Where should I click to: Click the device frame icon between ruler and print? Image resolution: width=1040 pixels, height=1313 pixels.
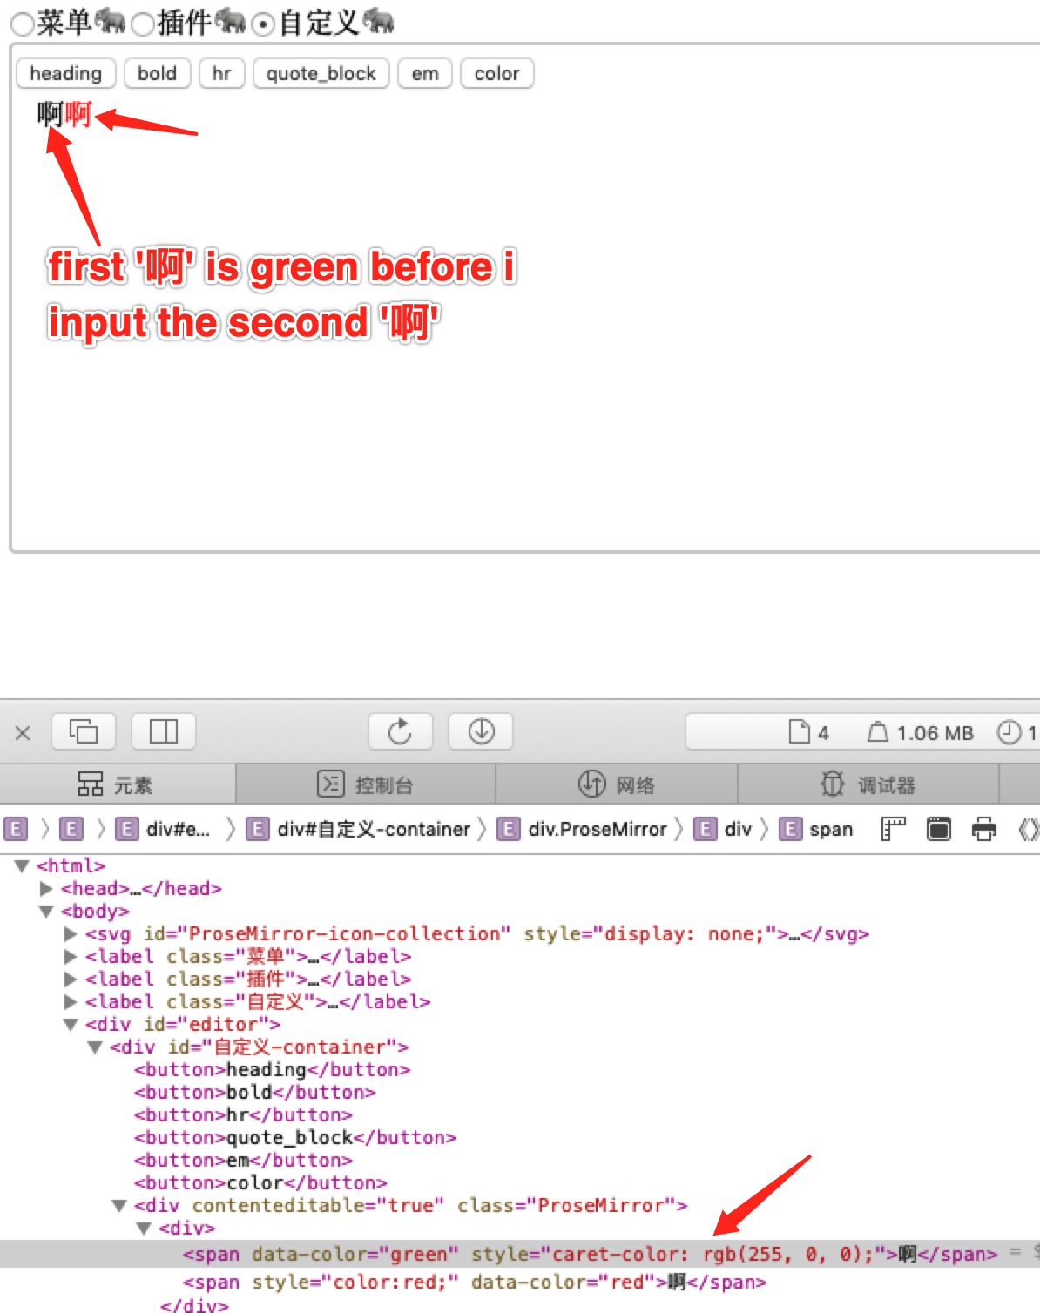point(938,828)
